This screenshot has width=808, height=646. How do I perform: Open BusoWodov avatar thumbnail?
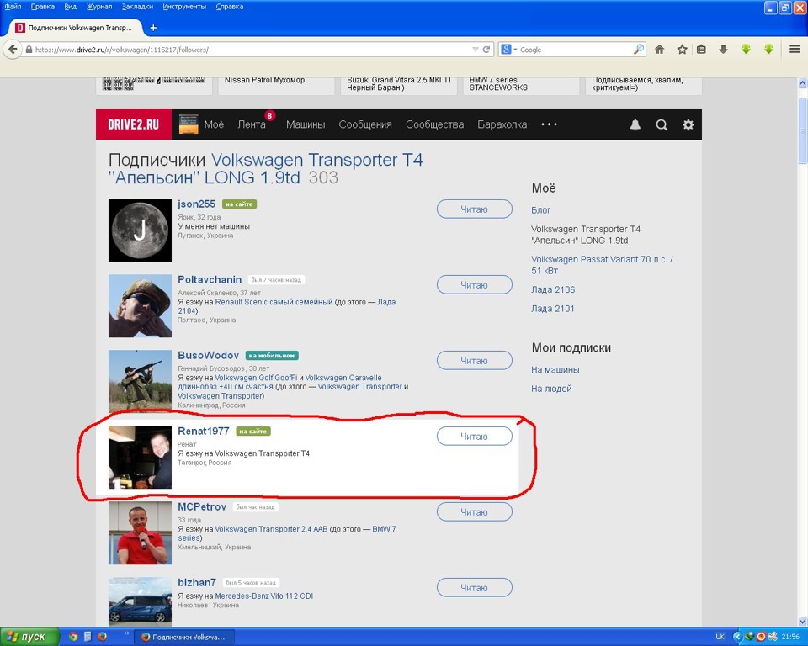(141, 381)
